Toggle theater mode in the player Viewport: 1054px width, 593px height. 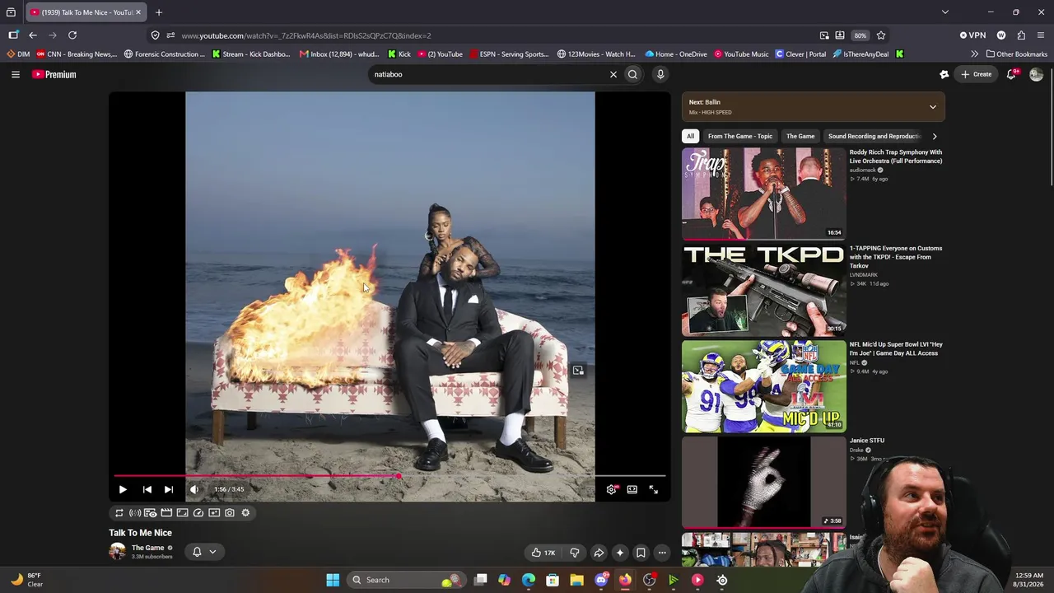point(632,489)
